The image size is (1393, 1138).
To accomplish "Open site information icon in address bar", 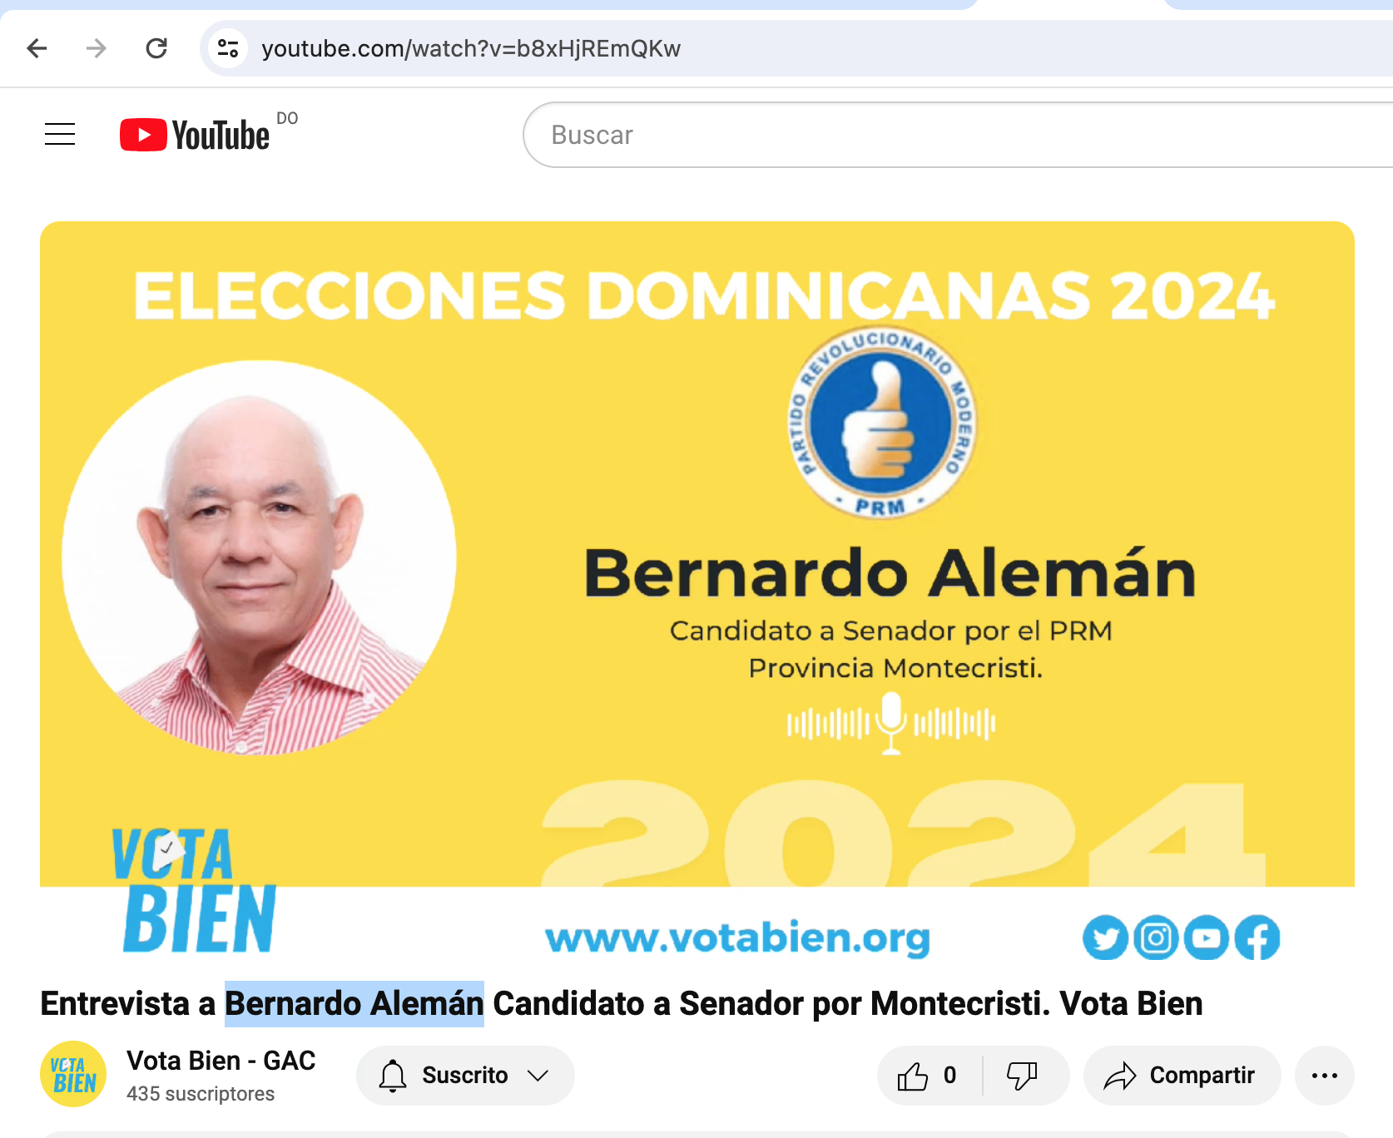I will click(x=228, y=48).
